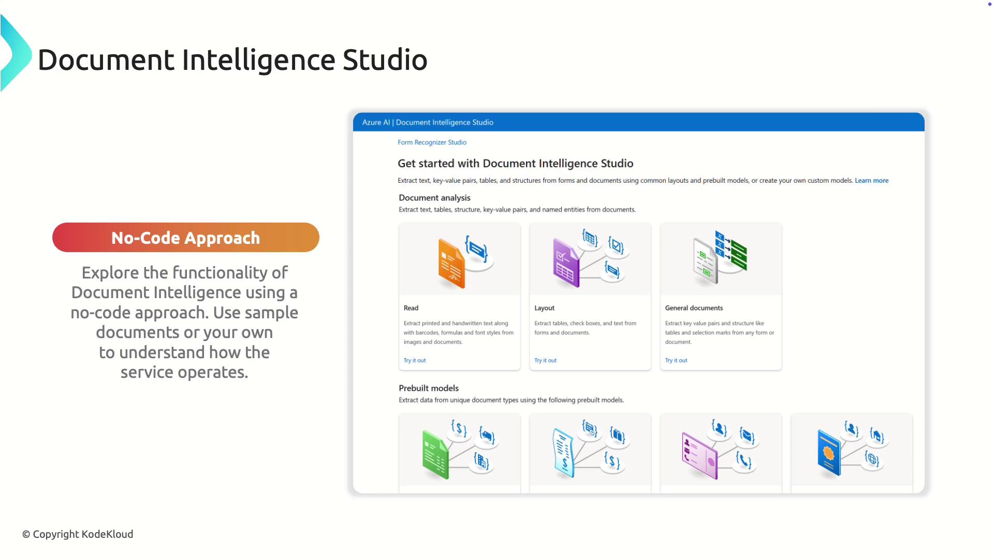Click the General documents model icon

pyautogui.click(x=720, y=257)
